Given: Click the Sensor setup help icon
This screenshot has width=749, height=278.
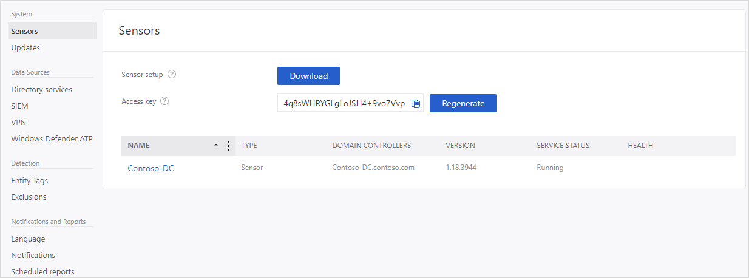Looking at the screenshot, I should pos(172,75).
